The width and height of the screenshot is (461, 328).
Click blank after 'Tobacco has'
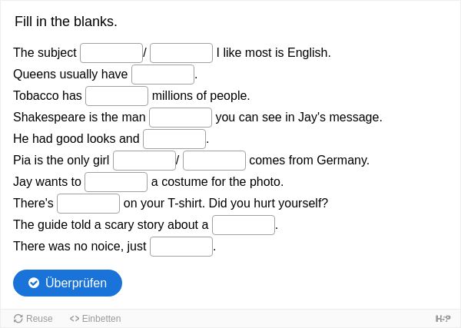(x=117, y=96)
